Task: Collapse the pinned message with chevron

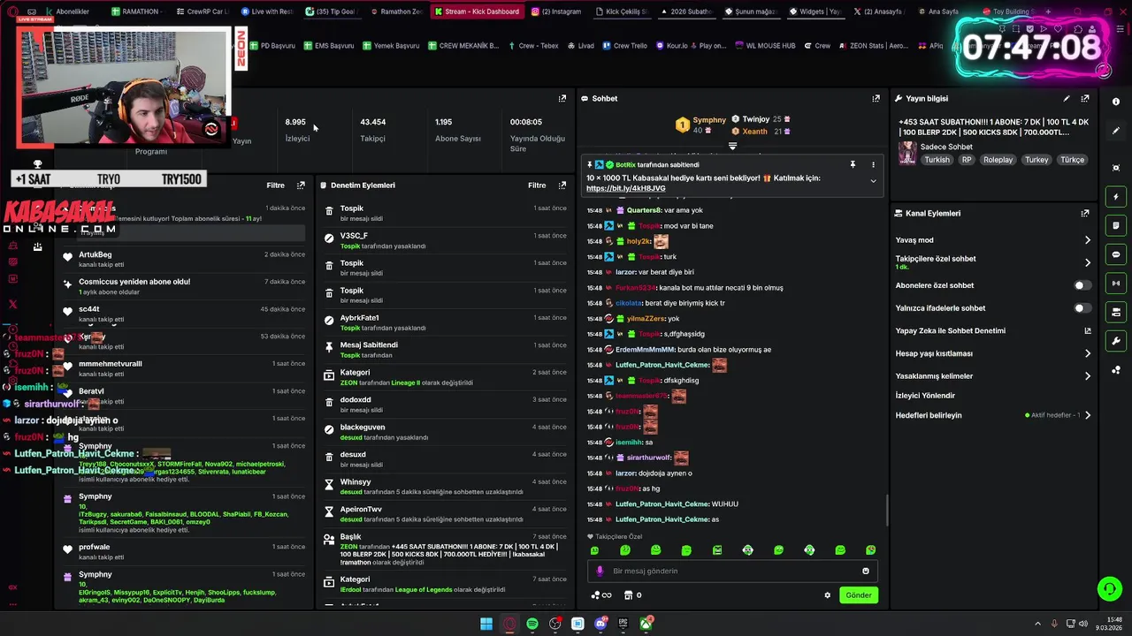Action: (x=873, y=181)
